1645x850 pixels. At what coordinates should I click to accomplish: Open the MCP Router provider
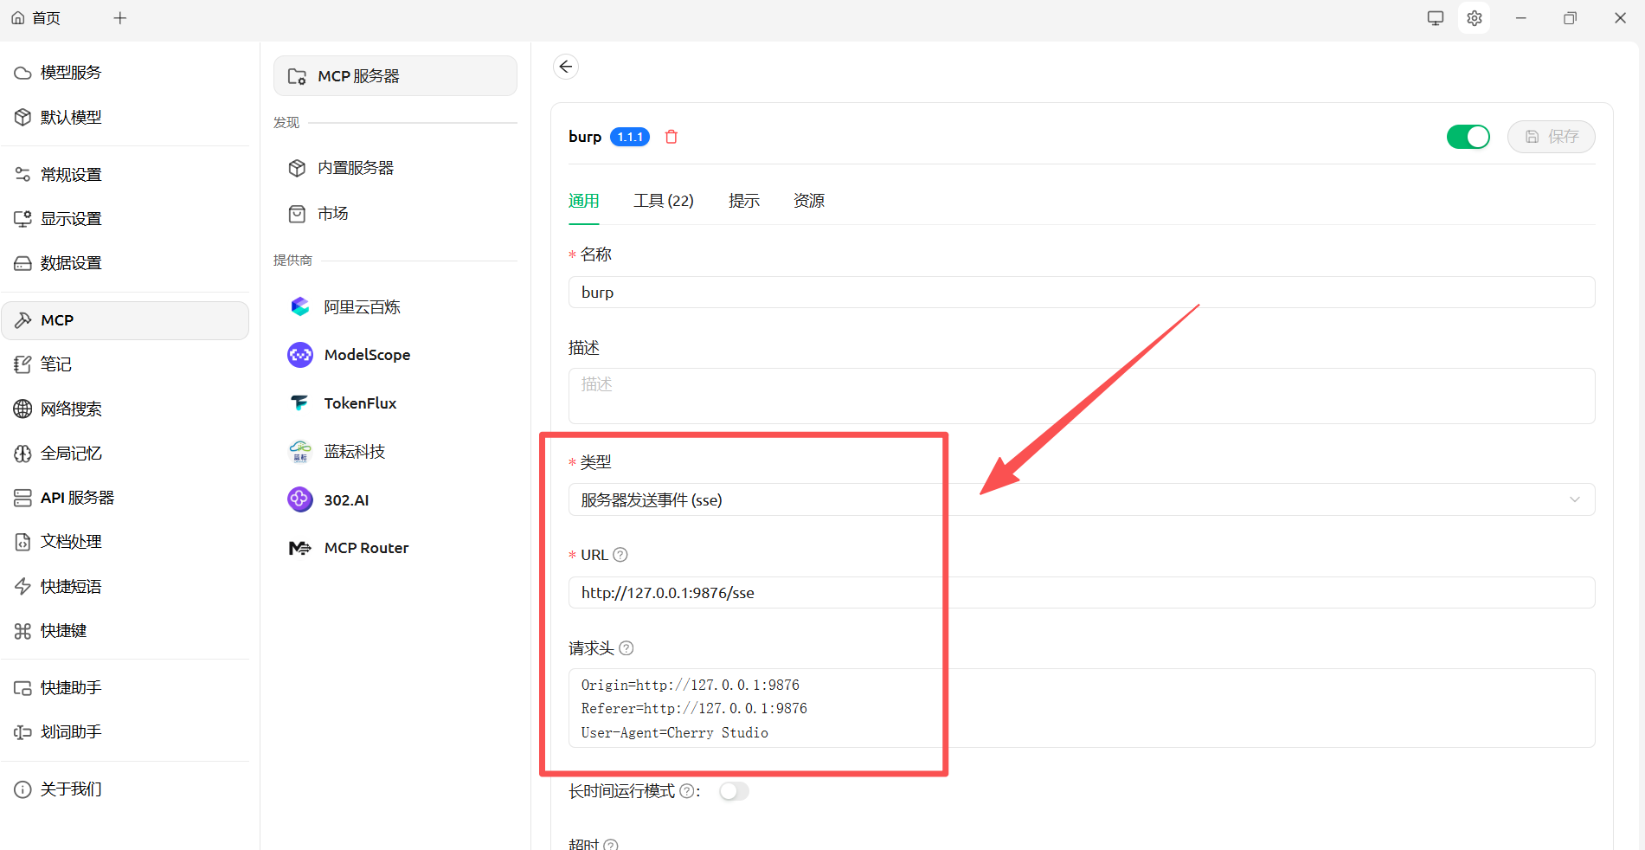tap(365, 548)
